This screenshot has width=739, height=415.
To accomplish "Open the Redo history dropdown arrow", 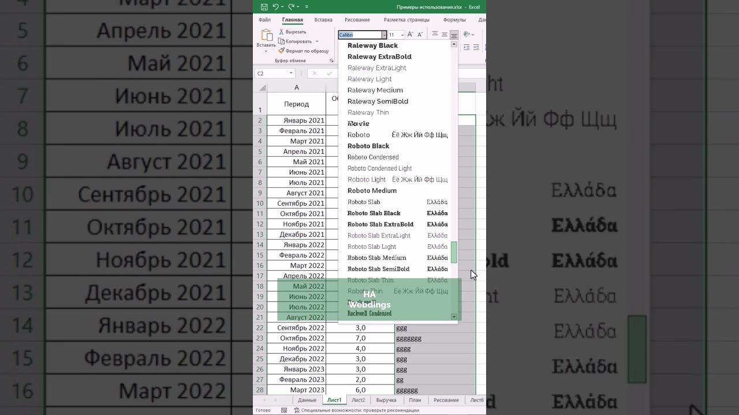I will click(x=298, y=7).
